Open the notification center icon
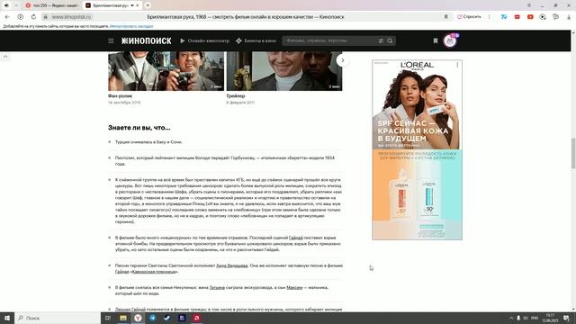The height and width of the screenshot is (324, 576). [567, 318]
